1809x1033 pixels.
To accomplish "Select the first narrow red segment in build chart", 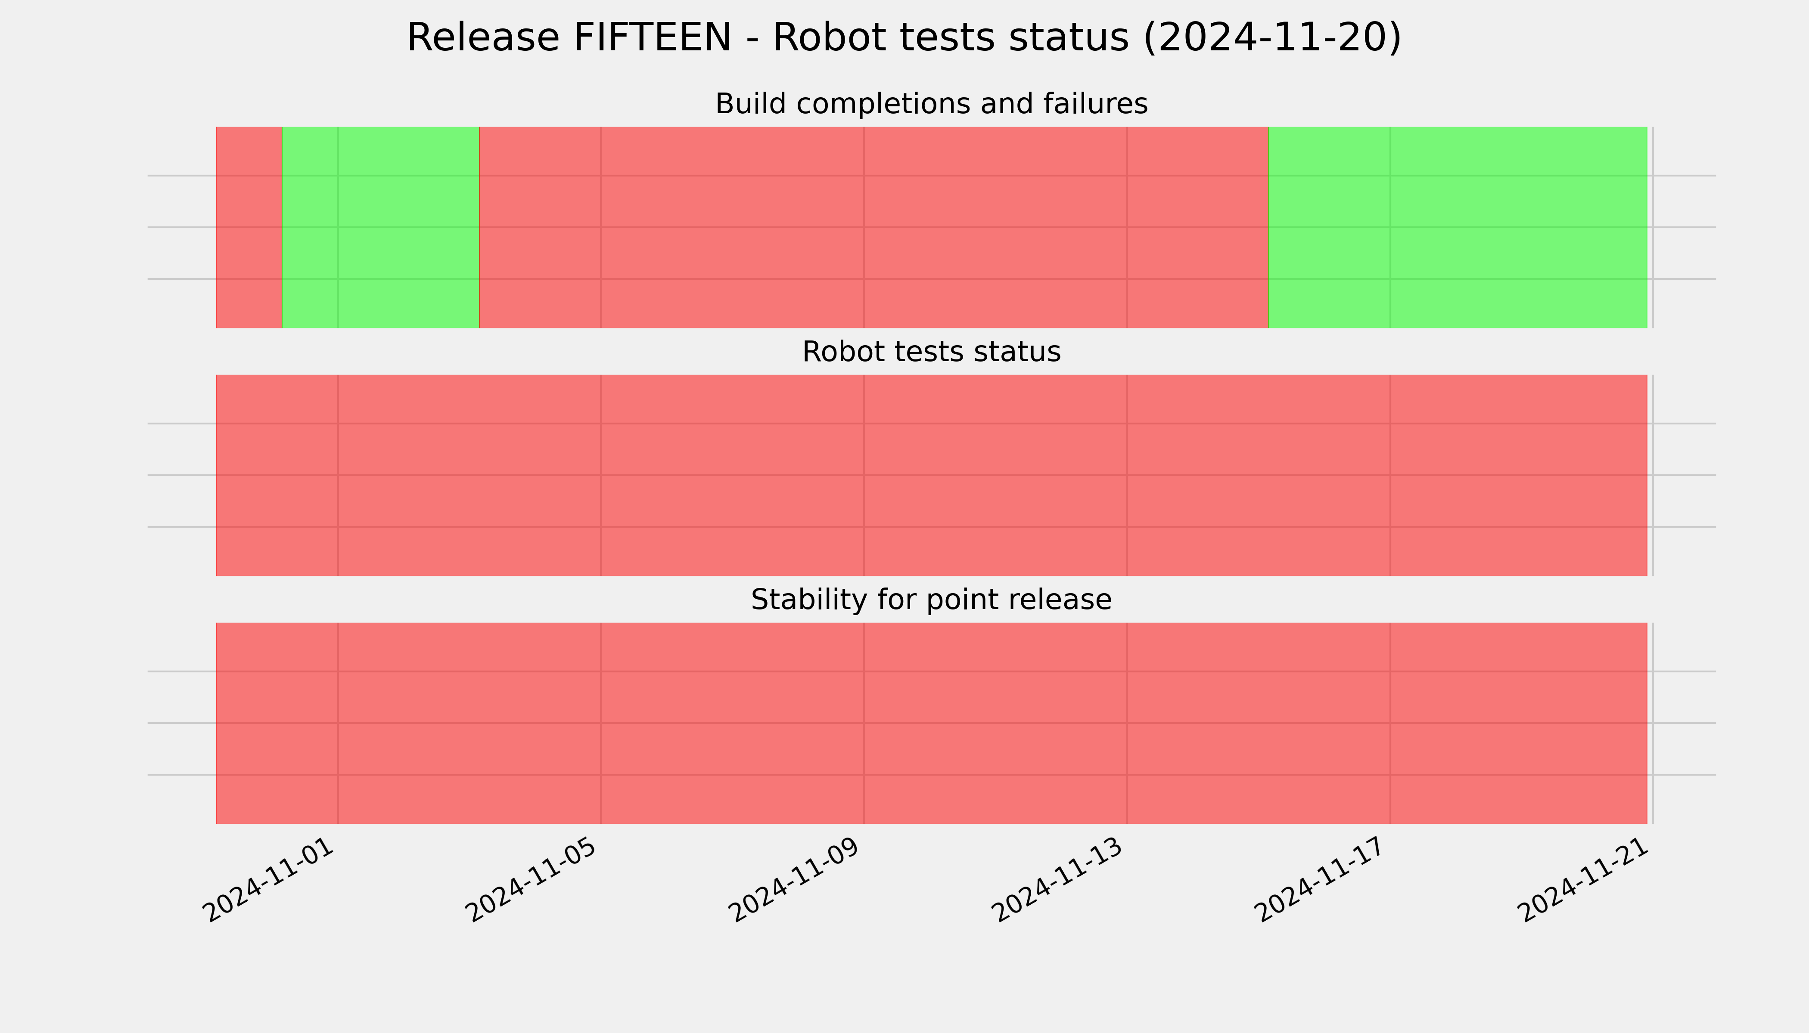I will tap(249, 227).
